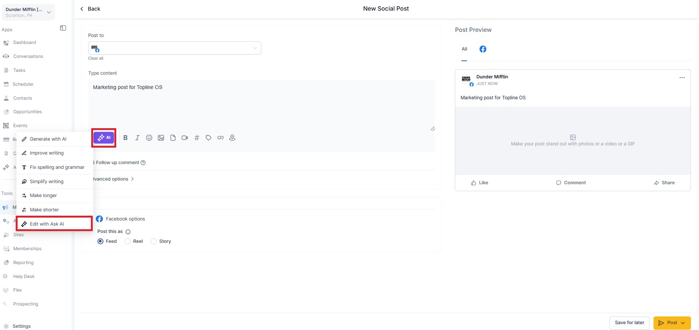Viewport: 699px width, 330px height.
Task: Click the person mention icon in the toolbar
Action: [232, 138]
